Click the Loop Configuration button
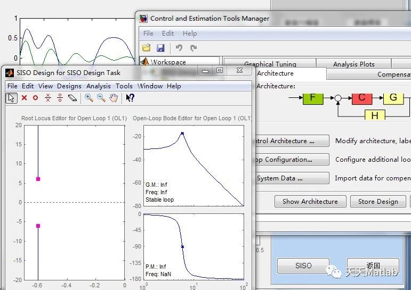 coord(292,160)
